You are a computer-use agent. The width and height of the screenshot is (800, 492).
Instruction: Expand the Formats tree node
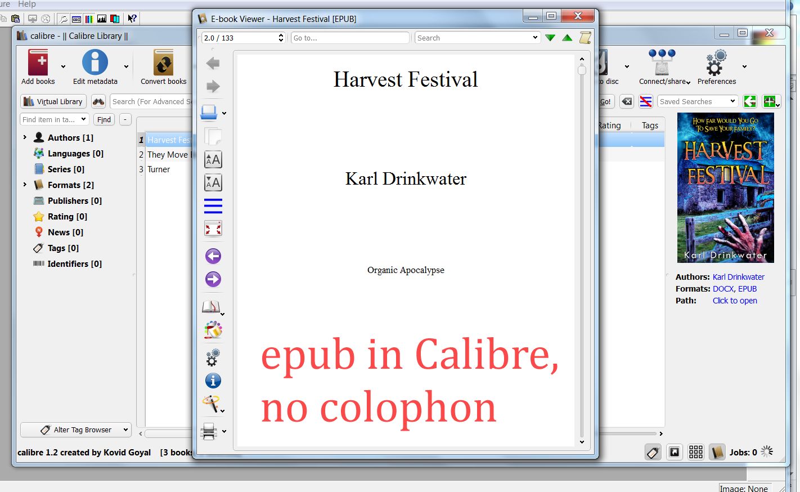coord(25,185)
